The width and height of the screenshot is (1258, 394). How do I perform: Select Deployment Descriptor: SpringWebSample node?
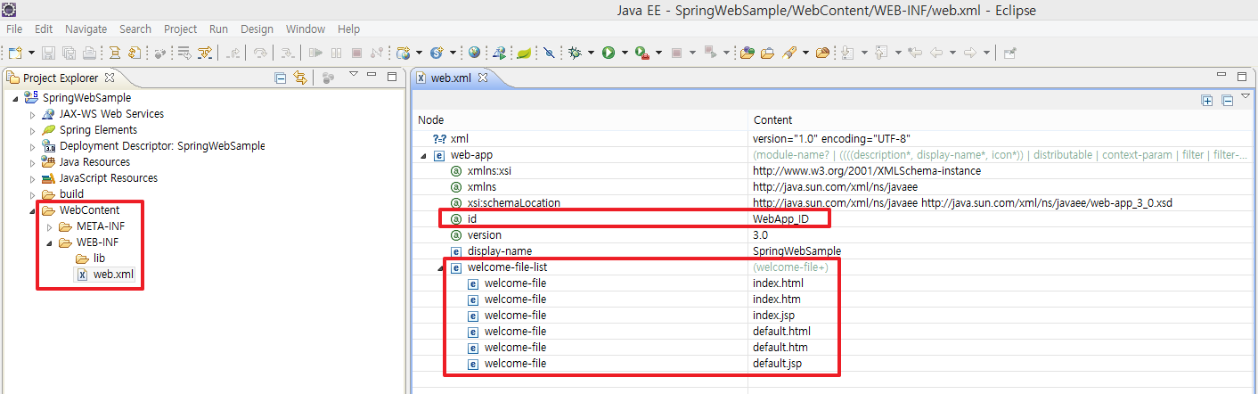pyautogui.click(x=162, y=146)
